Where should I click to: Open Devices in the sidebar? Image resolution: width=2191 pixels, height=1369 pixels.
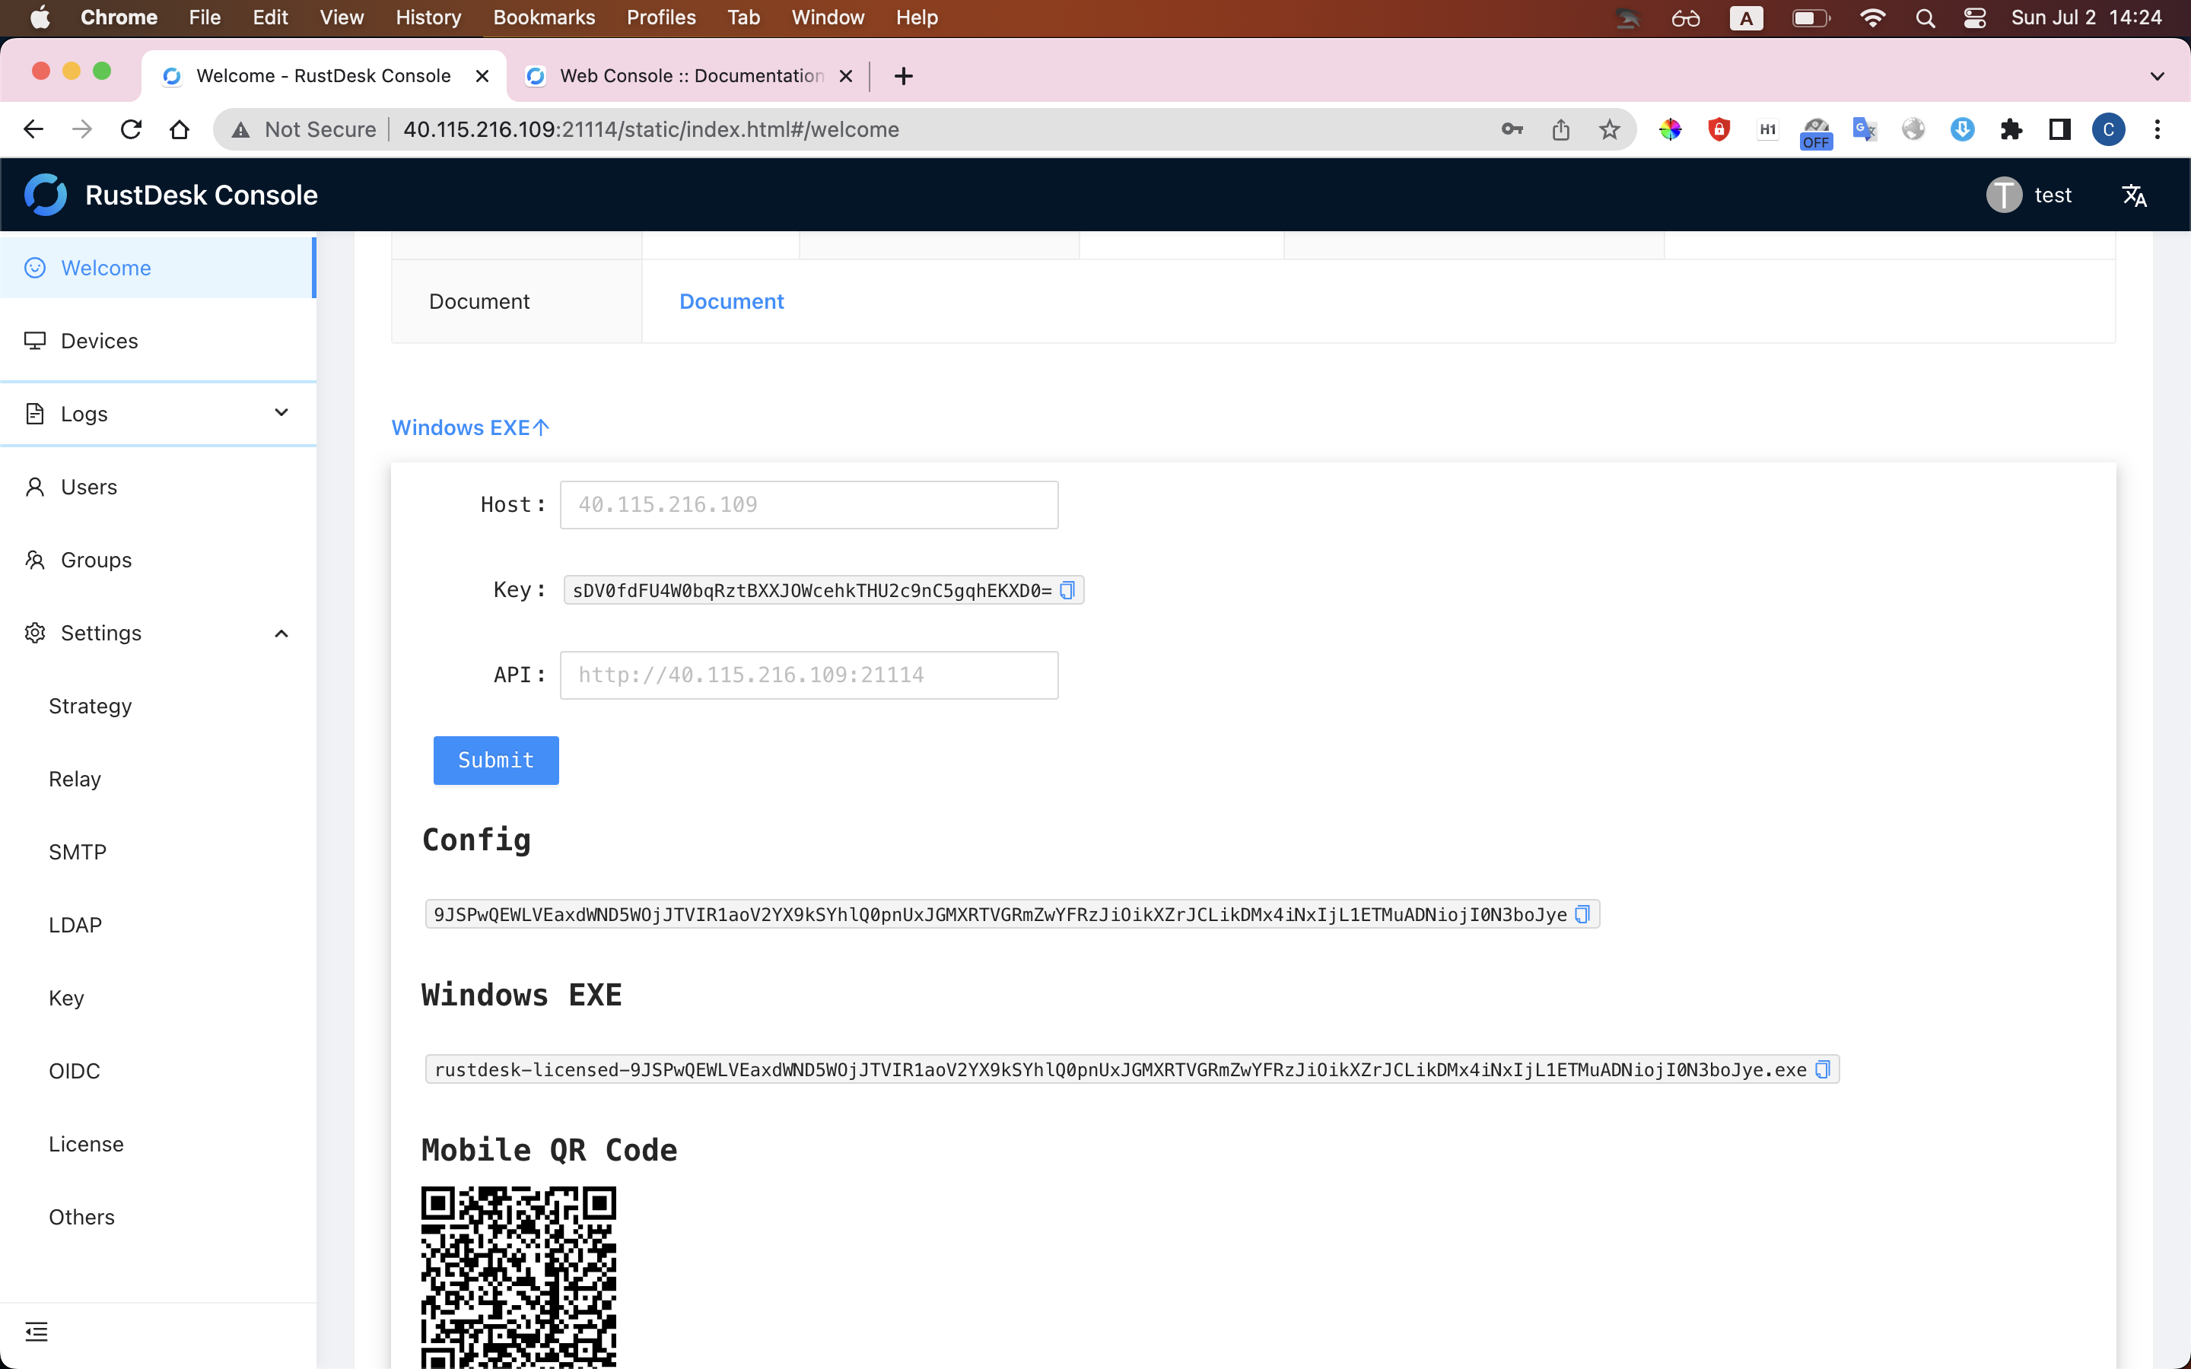coord(157,341)
